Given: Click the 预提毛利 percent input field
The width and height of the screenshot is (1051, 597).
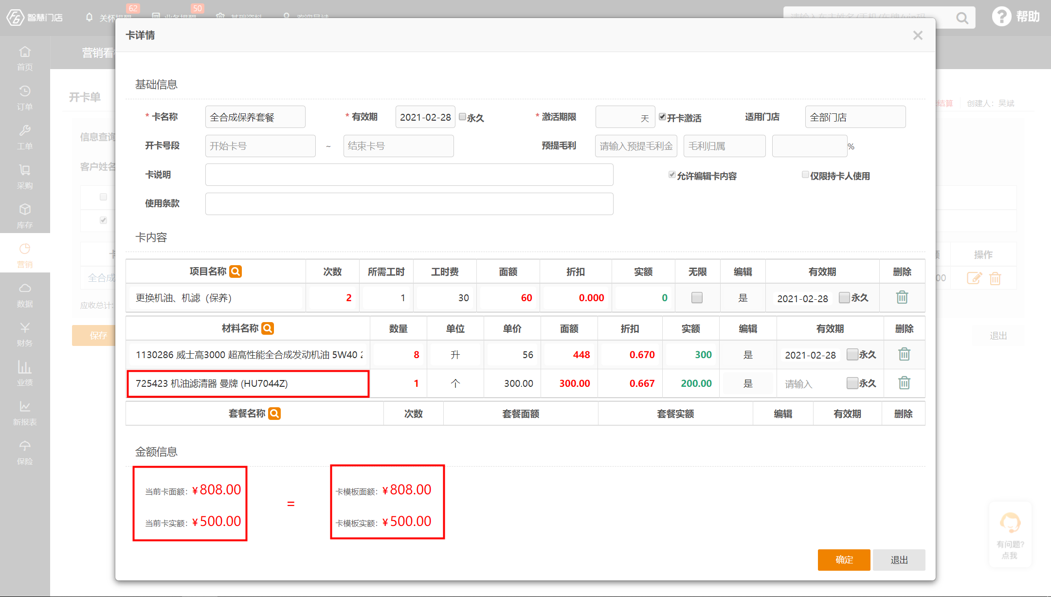Looking at the screenshot, I should 810,146.
